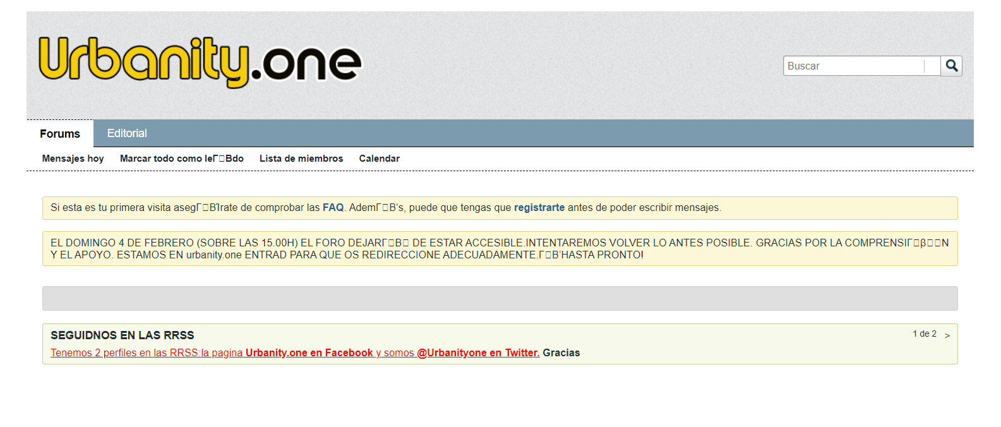Open Urbanity.one en Facebook link

coord(309,353)
